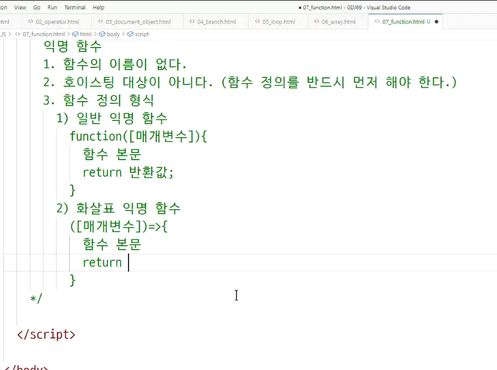Viewport: 497px width, 370px height.
Task: Switch to 05_loop.html tab
Action: click(x=278, y=22)
